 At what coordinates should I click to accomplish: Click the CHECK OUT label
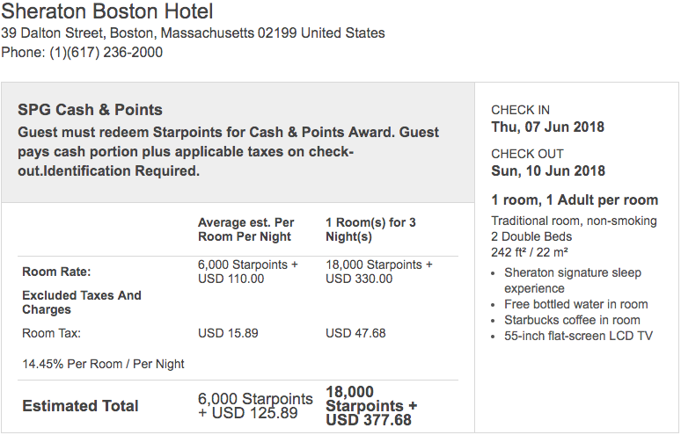[527, 154]
